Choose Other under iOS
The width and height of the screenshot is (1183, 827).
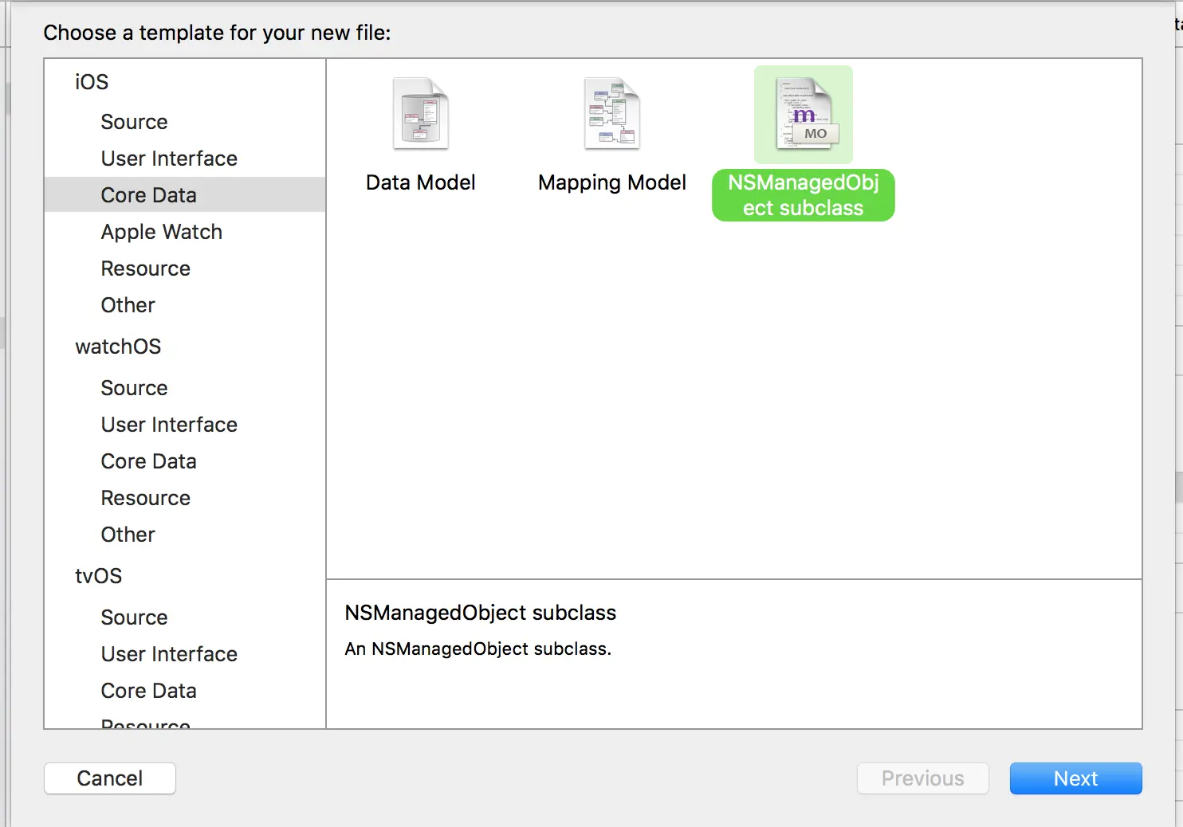[128, 305]
